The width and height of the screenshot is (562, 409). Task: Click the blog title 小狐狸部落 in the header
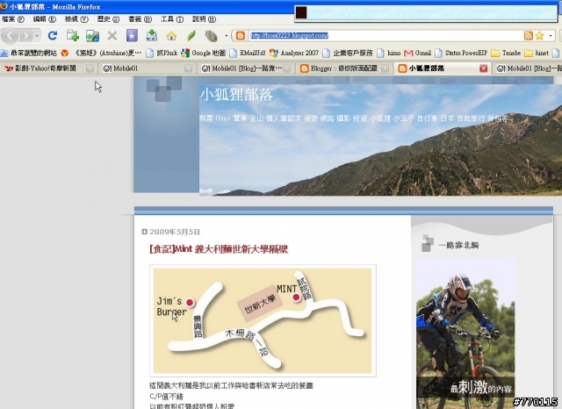point(236,95)
